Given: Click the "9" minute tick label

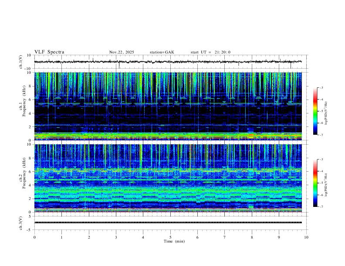Looking at the screenshot, I should 279,237.
